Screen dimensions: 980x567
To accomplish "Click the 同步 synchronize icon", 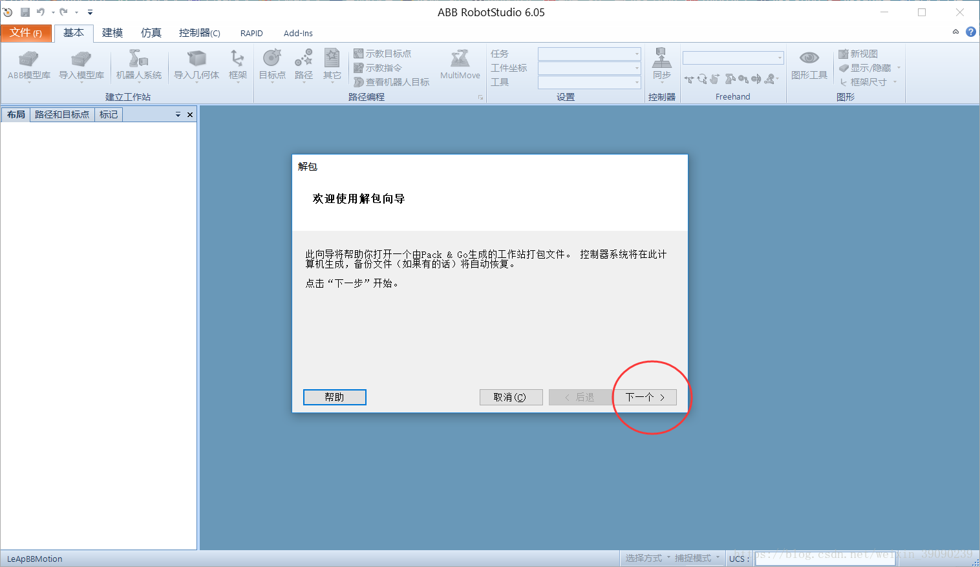I will (661, 65).
